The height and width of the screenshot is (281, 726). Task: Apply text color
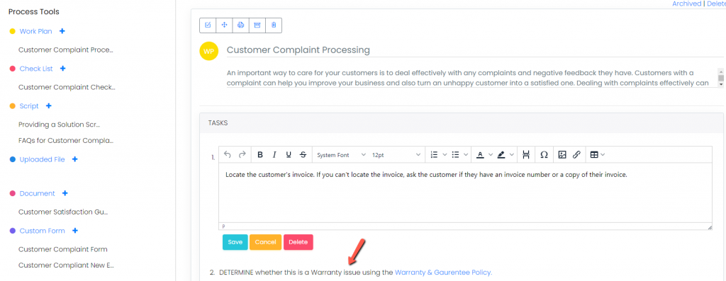tap(480, 155)
